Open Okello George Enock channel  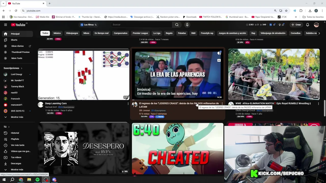click(x=246, y=111)
